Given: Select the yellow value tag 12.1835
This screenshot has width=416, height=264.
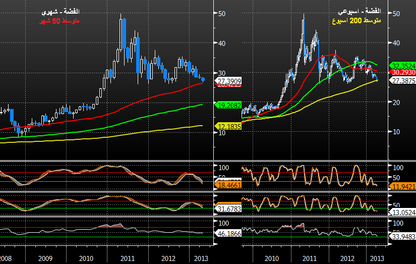Looking at the screenshot, I should coord(228,127).
